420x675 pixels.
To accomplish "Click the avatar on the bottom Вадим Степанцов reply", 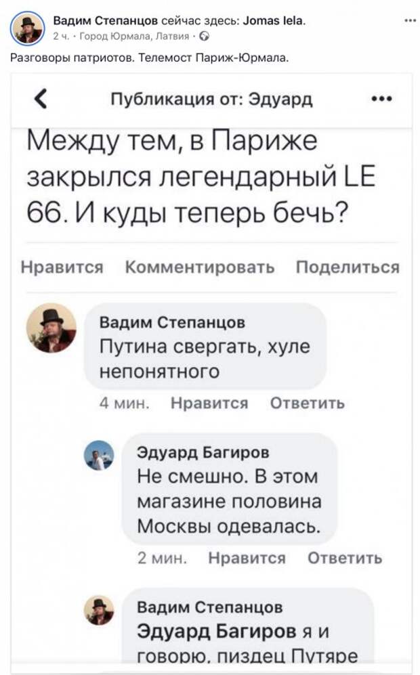I will pyautogui.click(x=99, y=611).
